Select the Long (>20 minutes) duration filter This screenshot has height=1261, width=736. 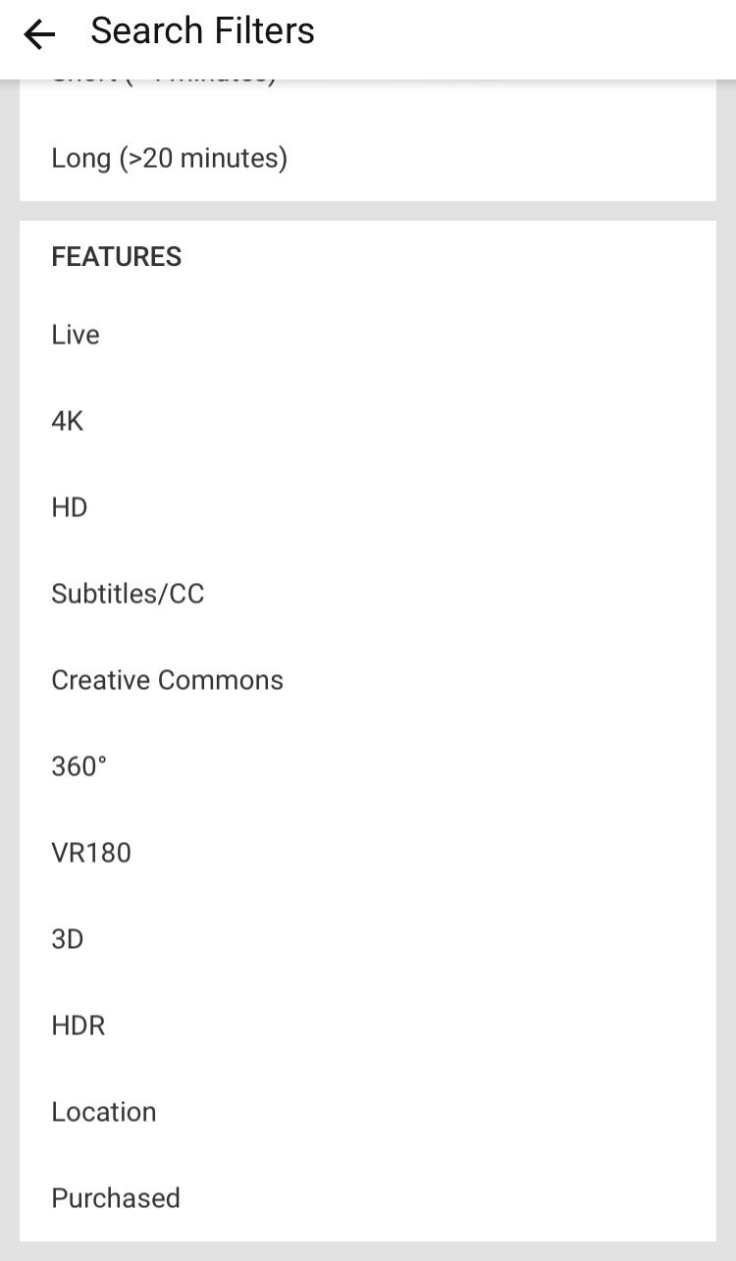coord(367,158)
